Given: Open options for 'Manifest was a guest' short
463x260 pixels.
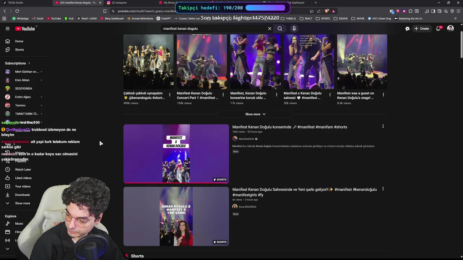Looking at the screenshot, I should (383, 95).
